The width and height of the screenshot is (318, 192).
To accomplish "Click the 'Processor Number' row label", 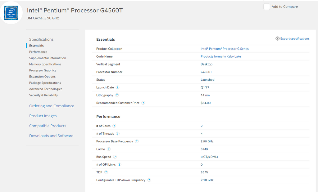I will [109, 72].
